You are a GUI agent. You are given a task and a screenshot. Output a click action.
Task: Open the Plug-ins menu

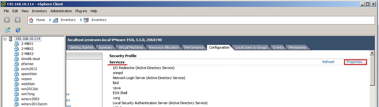pos(81,11)
